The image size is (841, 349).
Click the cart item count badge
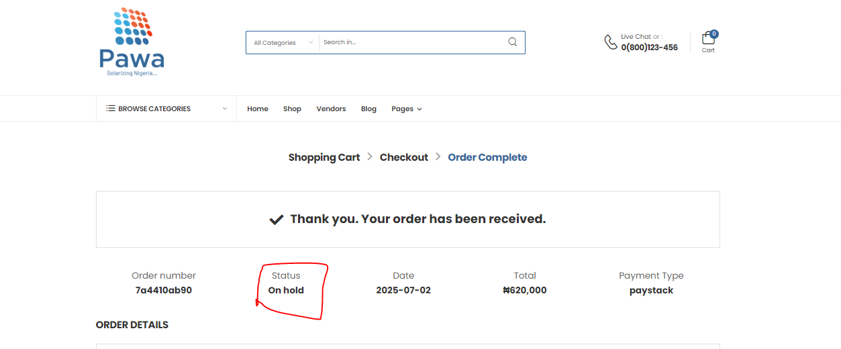[x=714, y=33]
